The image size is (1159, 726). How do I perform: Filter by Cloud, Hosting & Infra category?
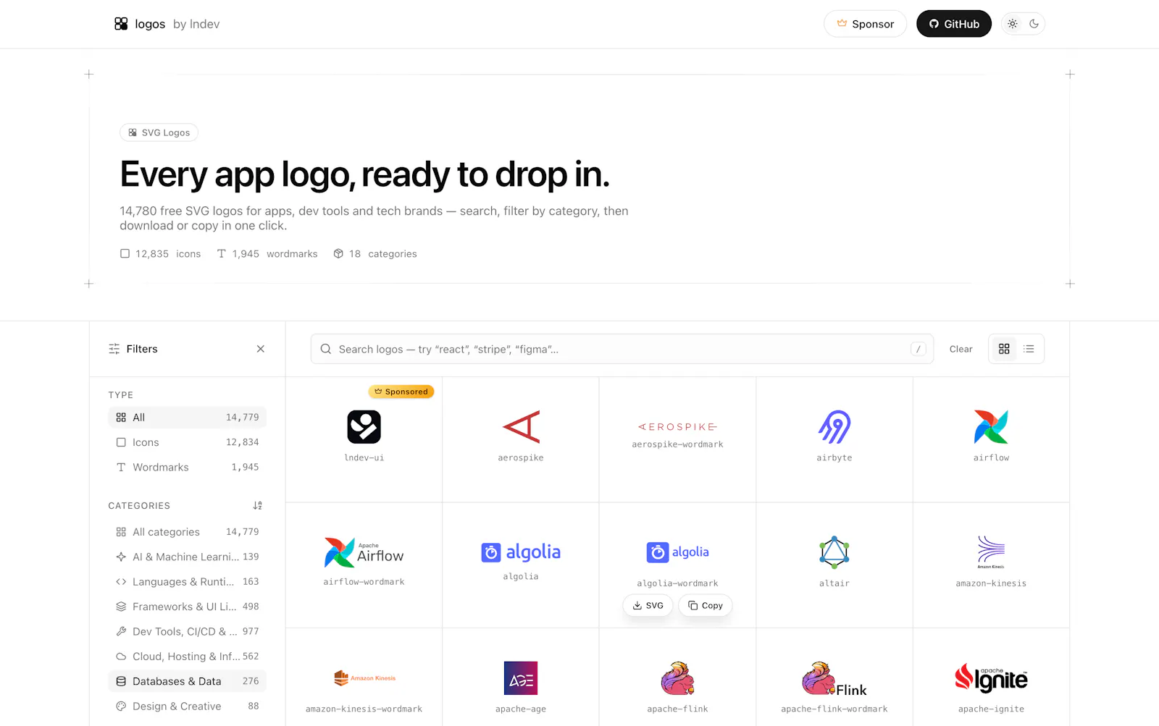tap(188, 657)
